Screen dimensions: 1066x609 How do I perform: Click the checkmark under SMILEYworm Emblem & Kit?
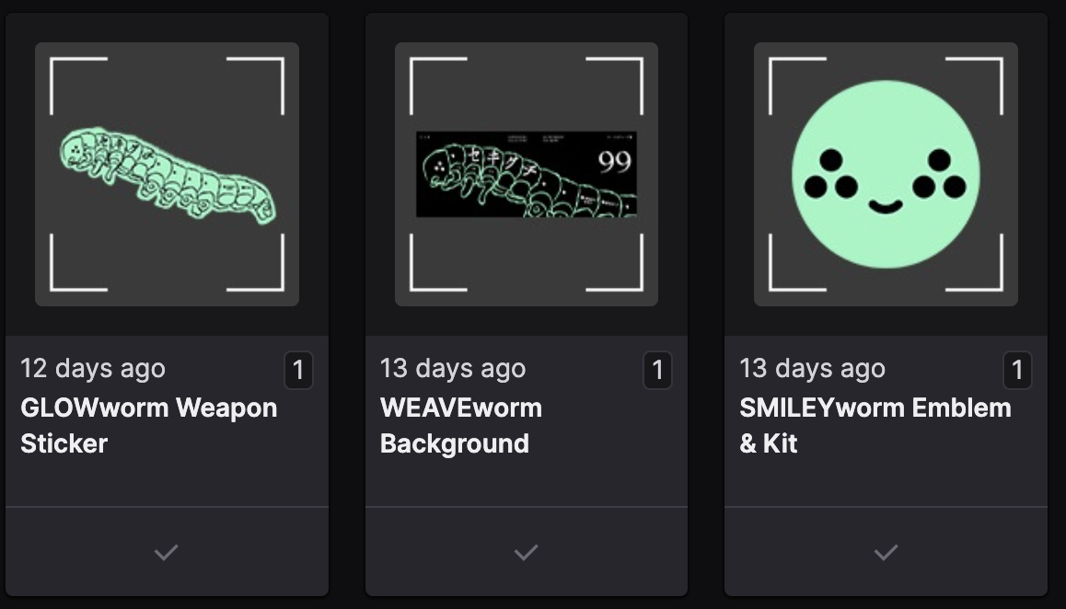coord(886,552)
